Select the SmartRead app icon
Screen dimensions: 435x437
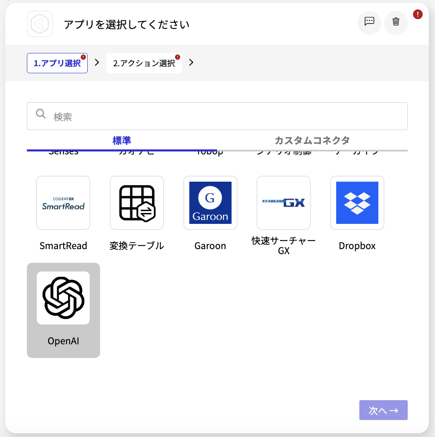pos(63,203)
